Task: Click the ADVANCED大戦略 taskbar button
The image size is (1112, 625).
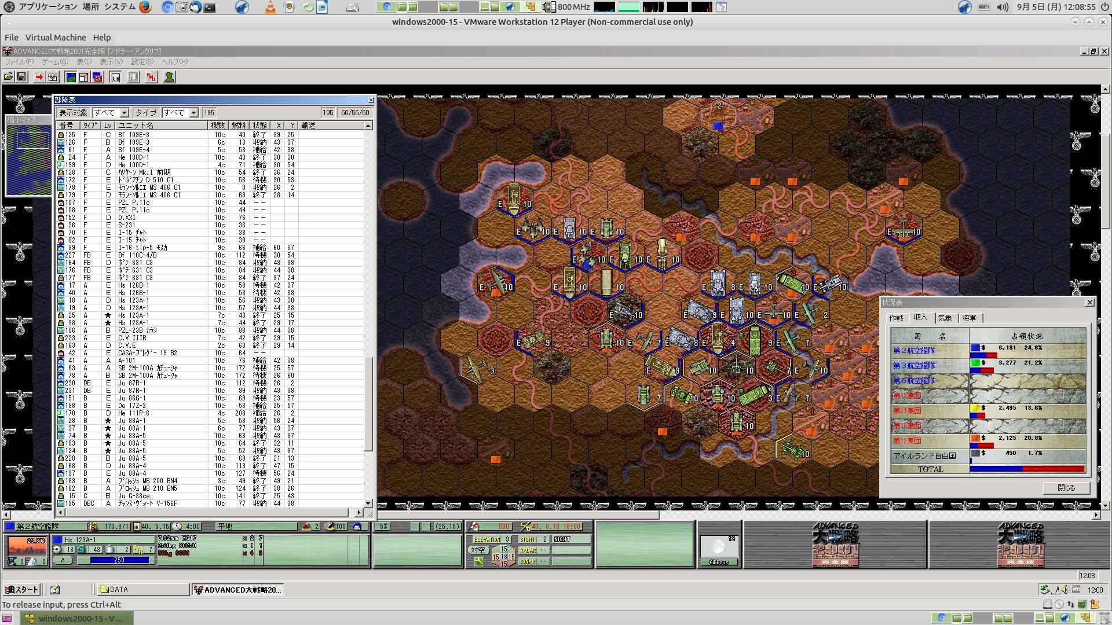Action: (237, 590)
